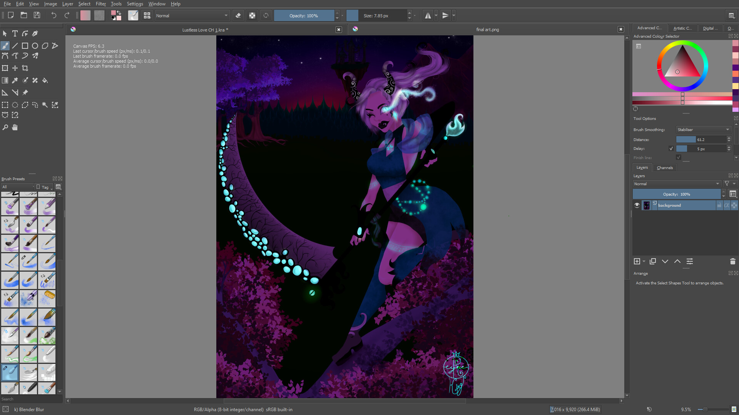Switch to the Artistic Colour Selector tab
The width and height of the screenshot is (739, 415).
(x=682, y=28)
